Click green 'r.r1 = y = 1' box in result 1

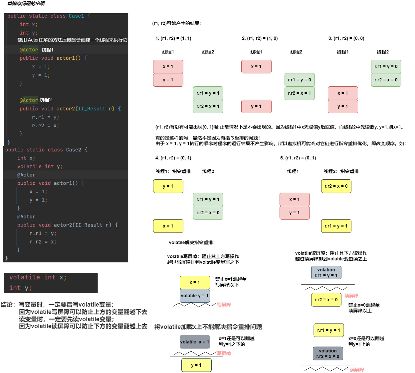pyautogui.click(x=208, y=93)
